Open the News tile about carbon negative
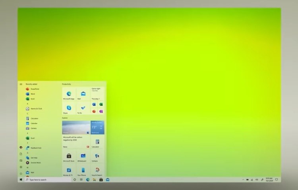 (76, 142)
